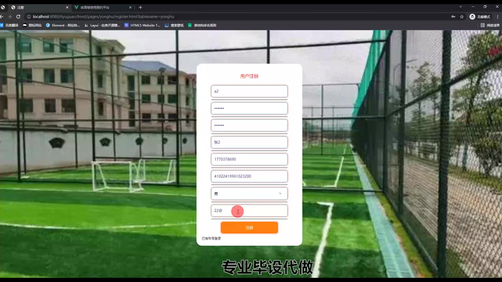Screen dimensions: 502x282
Task: Open the tab search chevron
Action: click(461, 7)
